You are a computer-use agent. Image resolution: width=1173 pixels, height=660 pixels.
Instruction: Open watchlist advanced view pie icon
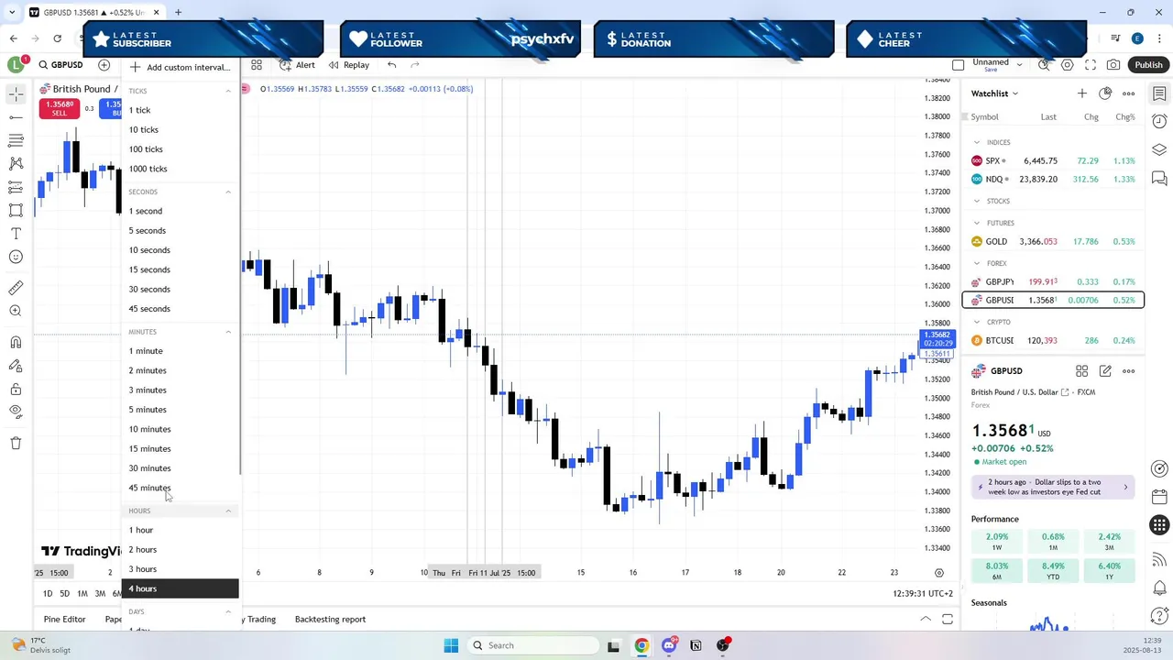coord(1105,93)
